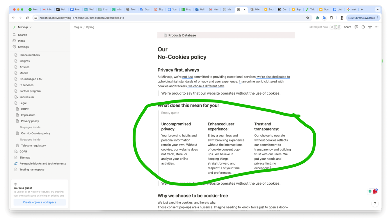
Task: Click the Notion help question mark button
Action: click(x=375, y=203)
